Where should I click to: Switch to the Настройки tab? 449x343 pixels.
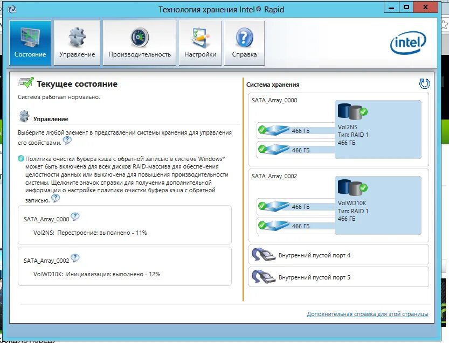tap(200, 43)
